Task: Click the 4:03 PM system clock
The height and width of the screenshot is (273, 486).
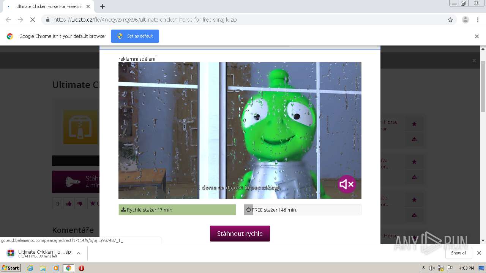Action: coord(466,268)
